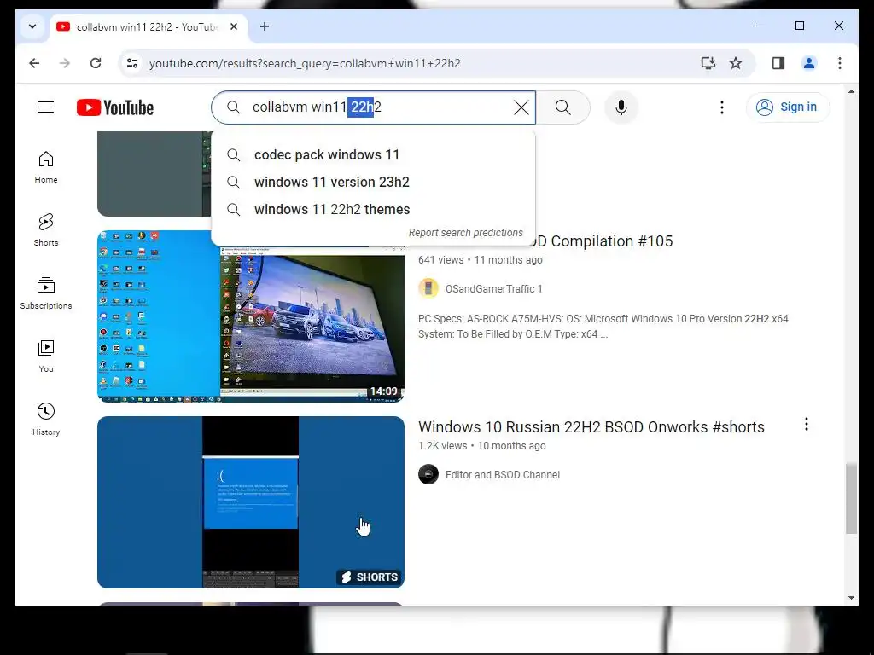This screenshot has width=874, height=655.
Task: Open Chrome's three-dot menu
Action: coord(840,63)
